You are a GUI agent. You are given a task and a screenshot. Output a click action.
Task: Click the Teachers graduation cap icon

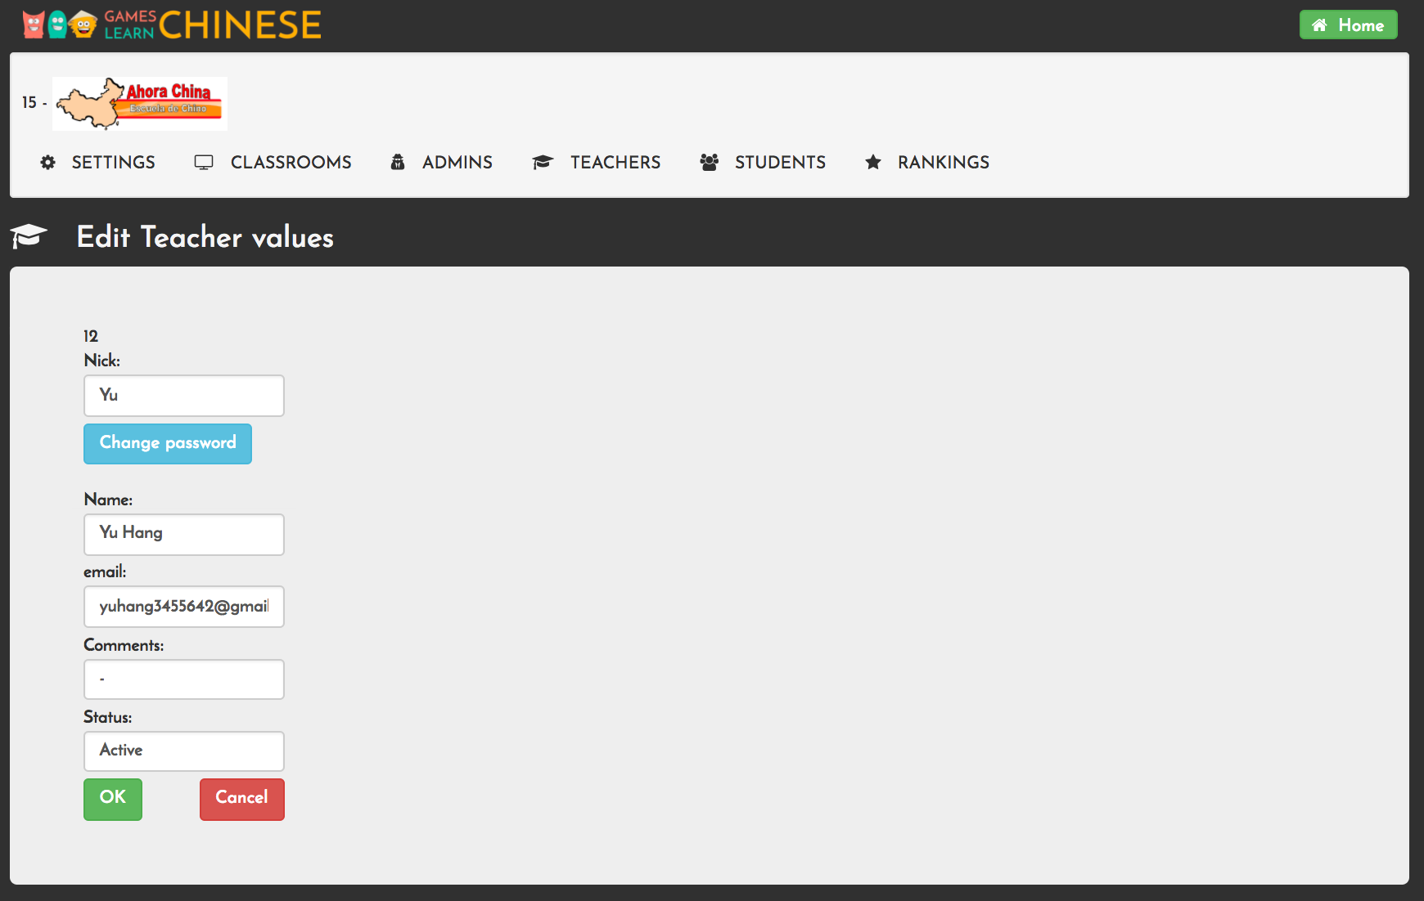click(543, 163)
